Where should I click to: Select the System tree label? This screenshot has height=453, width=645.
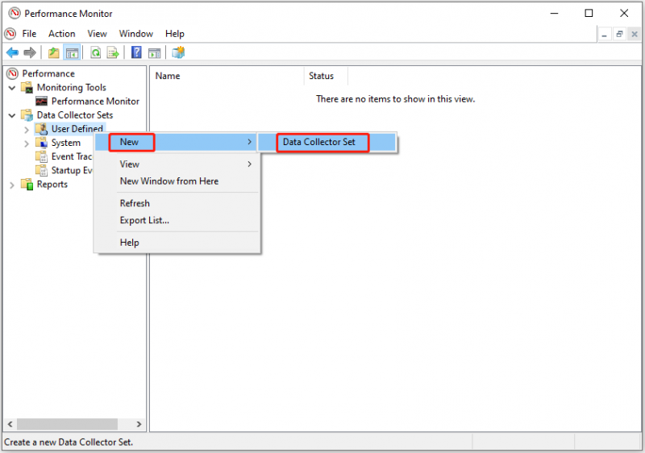point(66,143)
